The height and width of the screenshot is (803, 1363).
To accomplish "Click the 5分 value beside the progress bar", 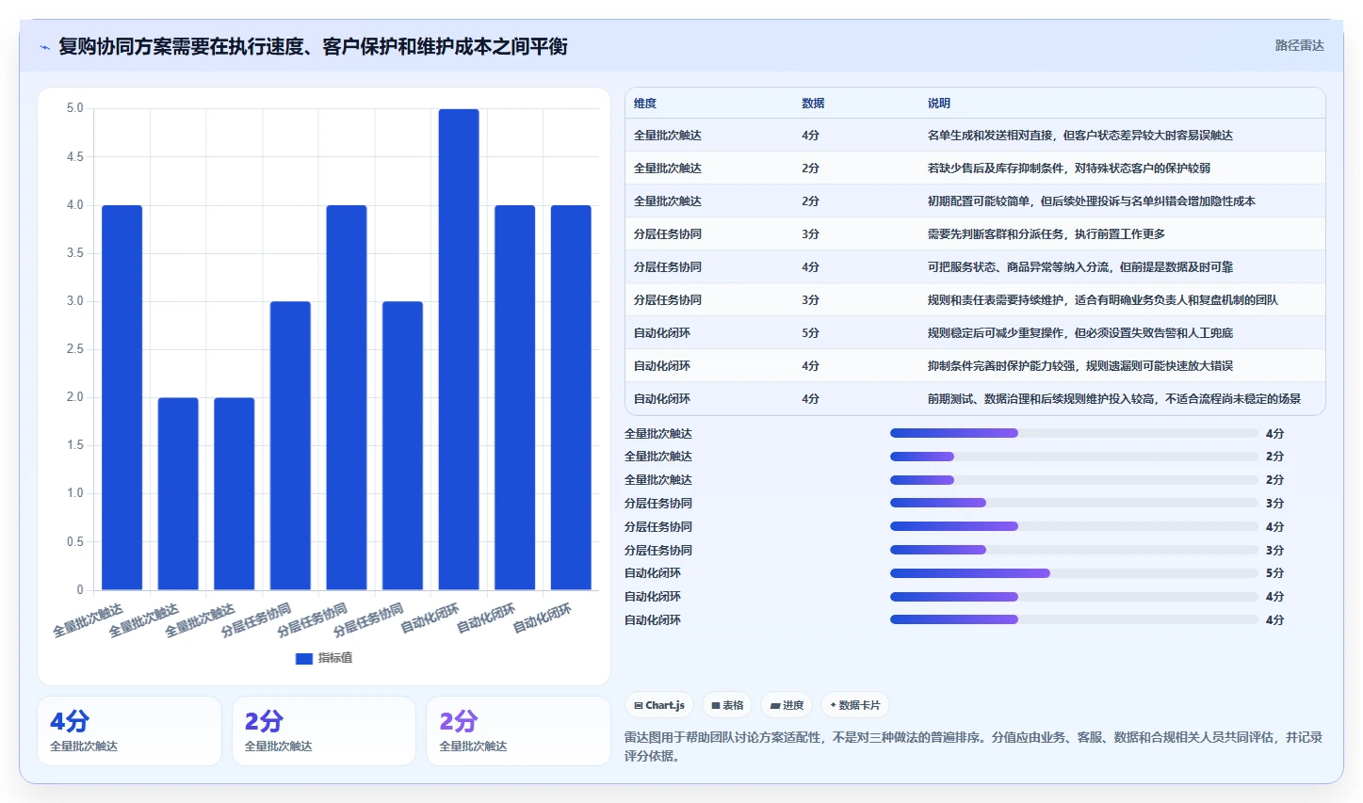I will click(x=1274, y=573).
